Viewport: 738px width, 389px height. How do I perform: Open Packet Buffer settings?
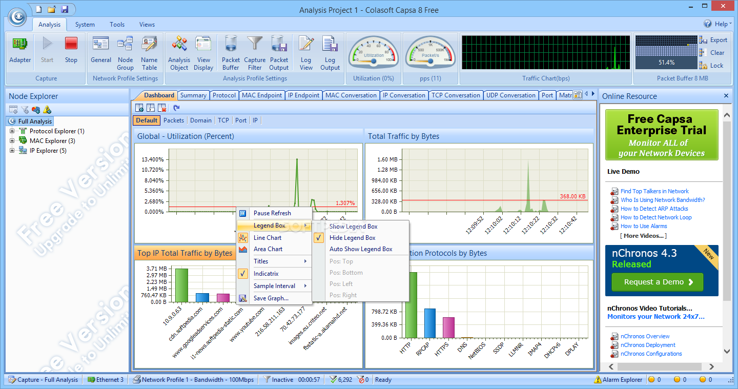[x=231, y=53]
